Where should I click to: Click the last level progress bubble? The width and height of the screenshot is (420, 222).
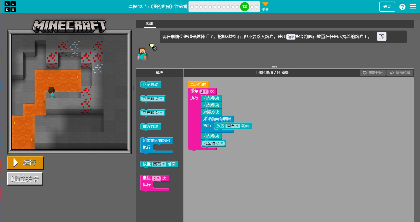click(x=256, y=7)
